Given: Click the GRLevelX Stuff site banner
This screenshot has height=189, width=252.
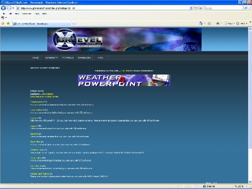Looking at the screenshot, I should 124,39.
